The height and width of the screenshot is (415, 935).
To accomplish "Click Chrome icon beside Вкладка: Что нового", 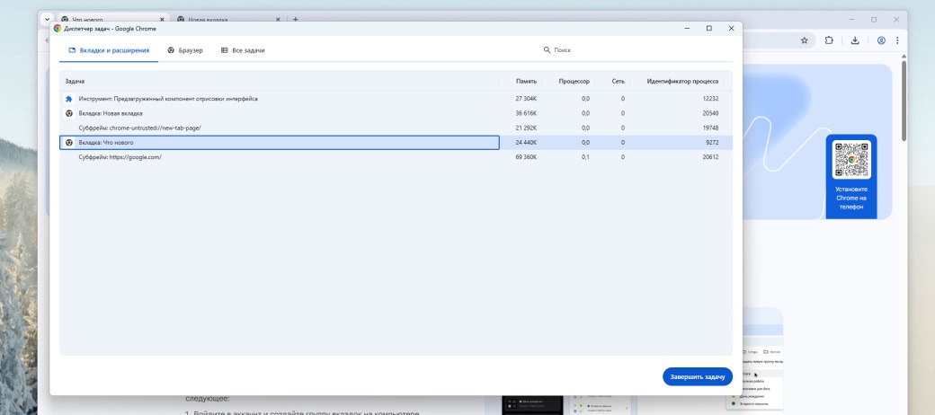I will pyautogui.click(x=69, y=143).
